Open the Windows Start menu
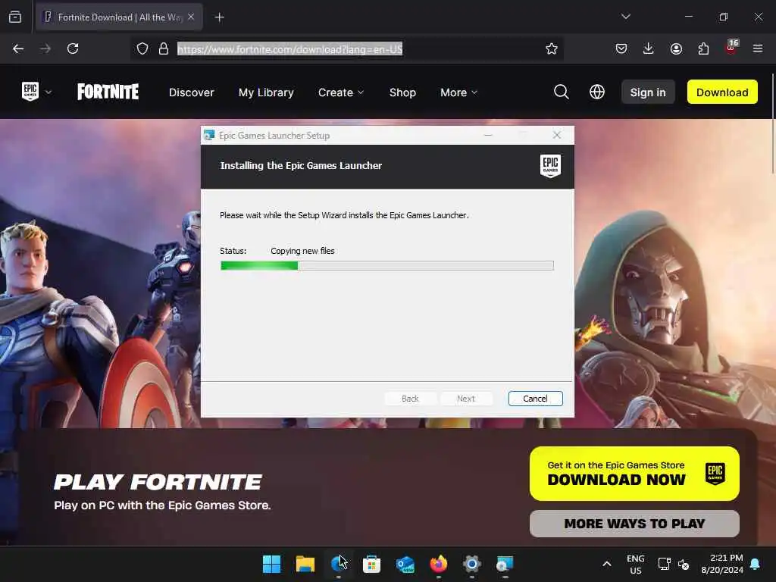Screen dimensions: 776x582 pos(271,564)
